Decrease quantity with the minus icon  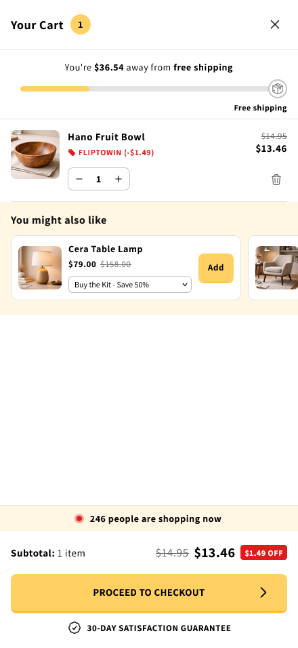(80, 179)
